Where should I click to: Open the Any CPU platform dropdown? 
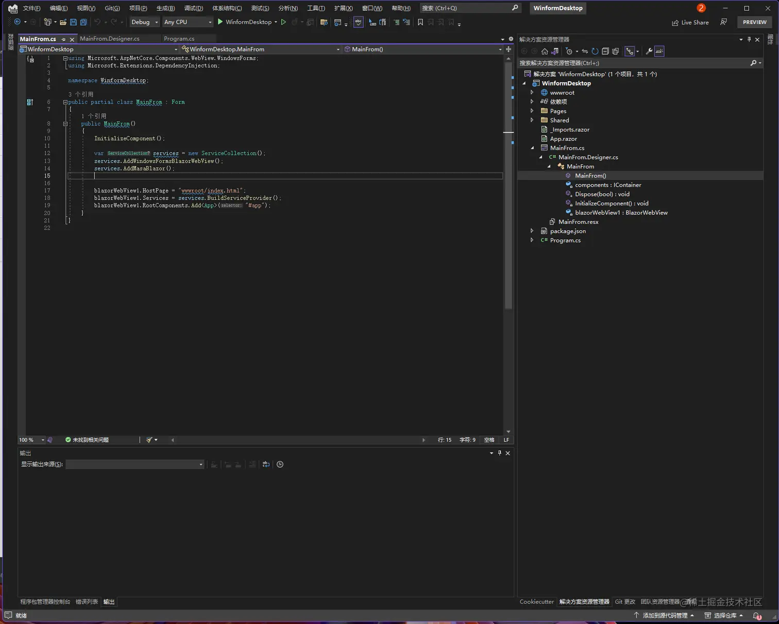188,22
